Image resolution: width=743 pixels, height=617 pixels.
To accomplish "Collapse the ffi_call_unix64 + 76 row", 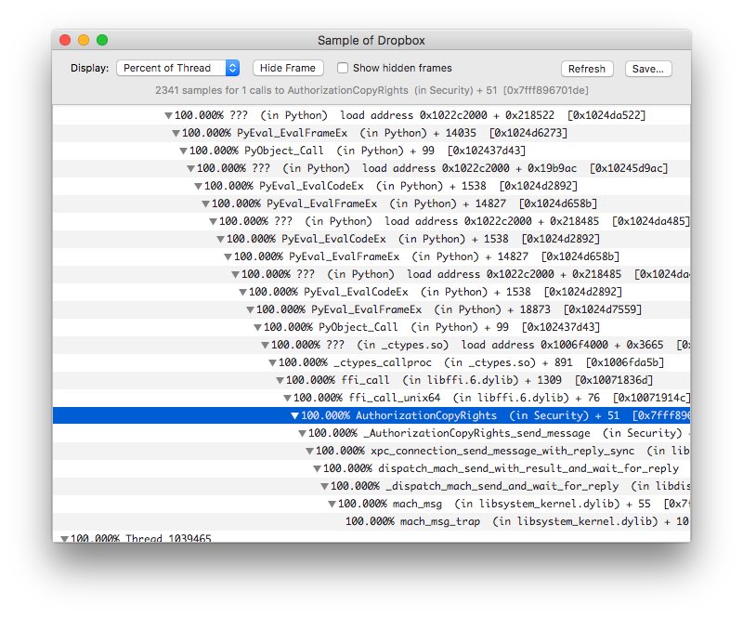I will click(287, 398).
